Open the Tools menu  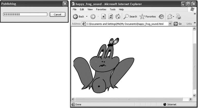coord(113,10)
